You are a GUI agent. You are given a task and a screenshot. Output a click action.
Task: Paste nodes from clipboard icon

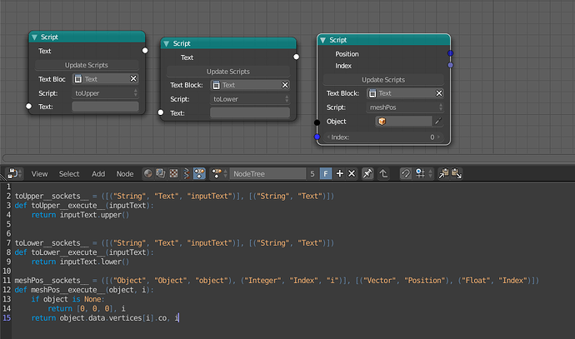457,173
